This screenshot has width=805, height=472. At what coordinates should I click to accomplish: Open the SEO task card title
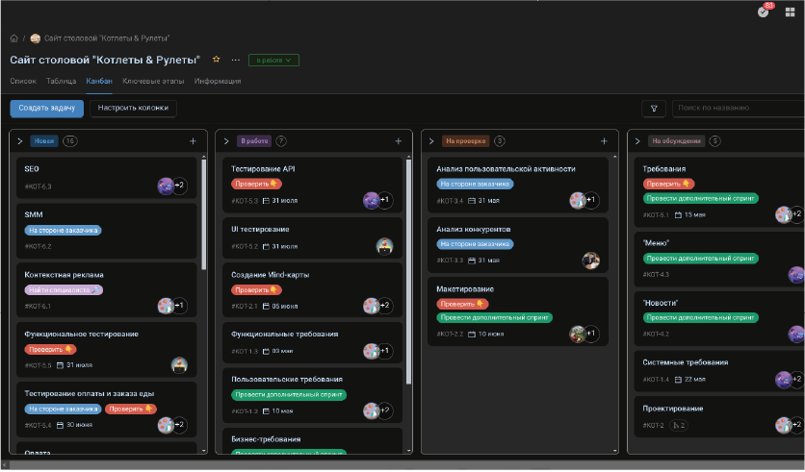click(32, 169)
